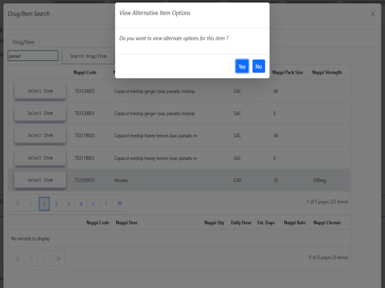
Task: Click last page icon in lower empty grid
Action: pos(58,259)
